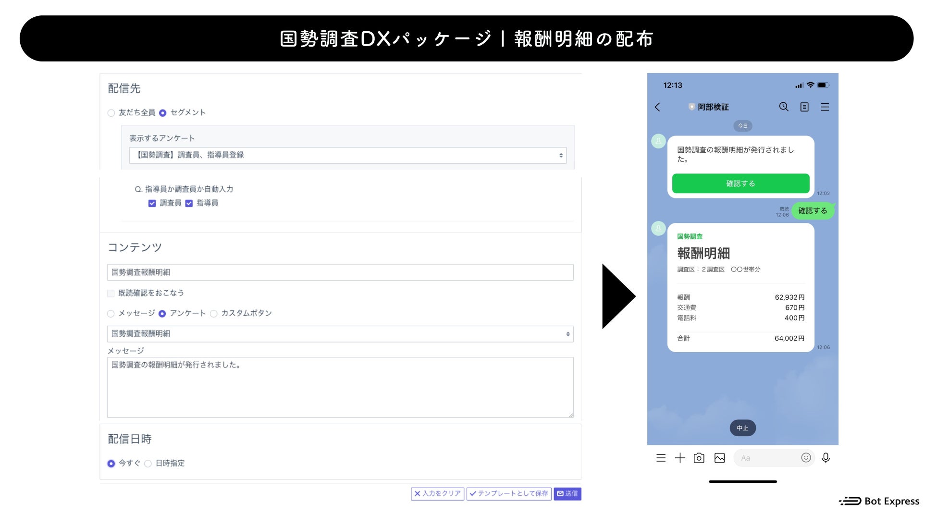This screenshot has height=527, width=937.
Task: Open the camera icon in chat bar
Action: click(x=699, y=458)
